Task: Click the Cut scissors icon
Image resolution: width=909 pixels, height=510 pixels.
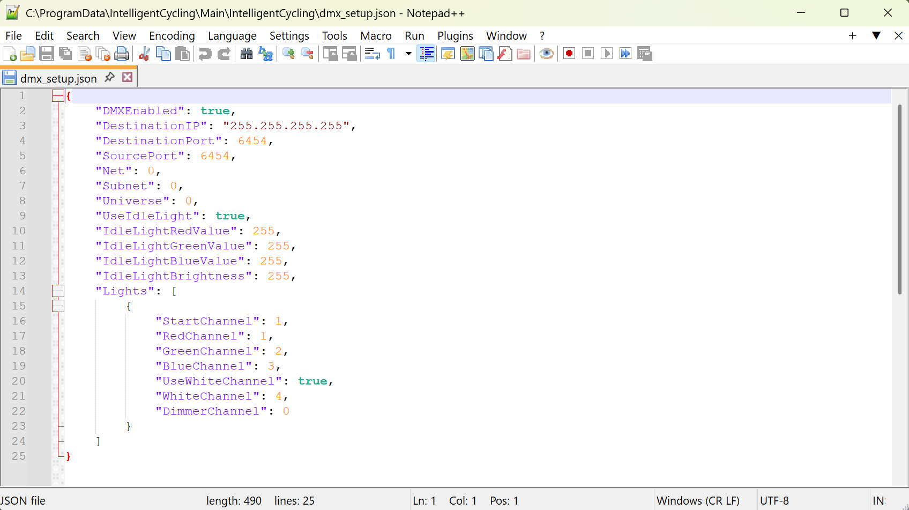Action: 144,54
